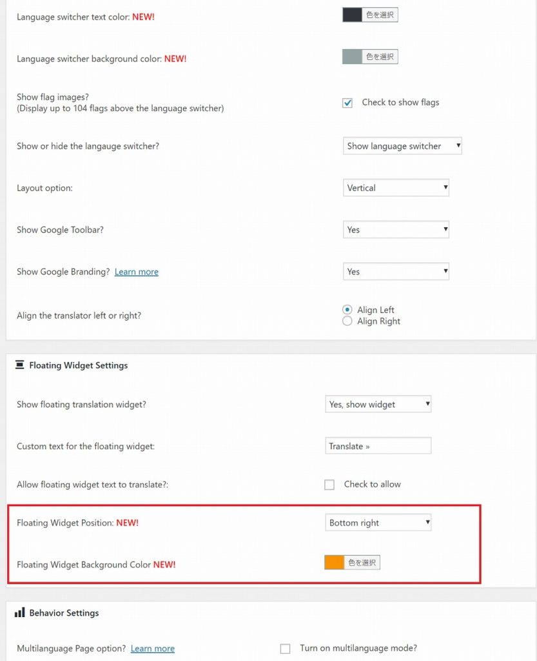Image resolution: width=537 pixels, height=661 pixels.
Task: Open the Show language switcher dropdown
Action: (x=402, y=146)
